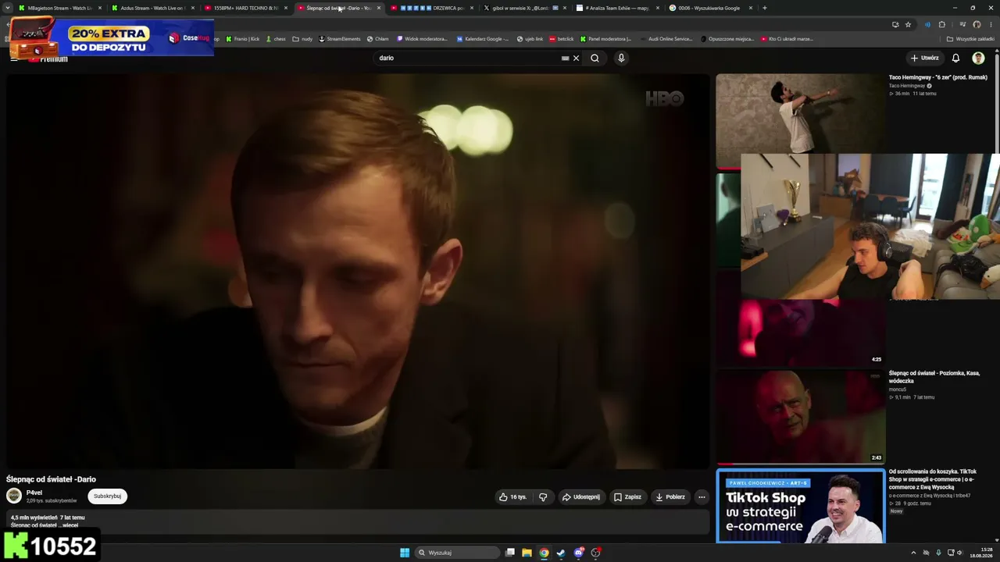Subscribe to P4vel with Subskrybuj button
This screenshot has width=1000, height=562.
[x=107, y=496]
